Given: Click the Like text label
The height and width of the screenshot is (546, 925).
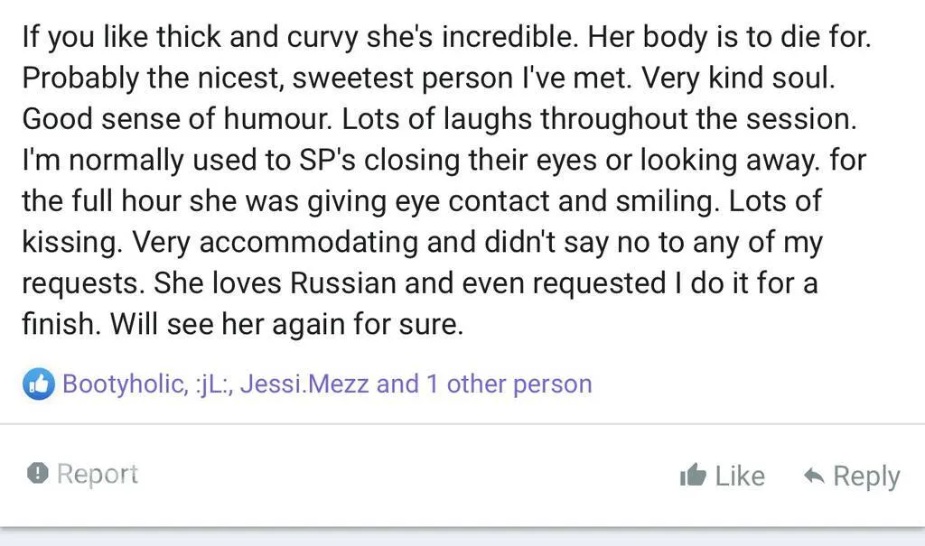Looking at the screenshot, I should [x=740, y=476].
